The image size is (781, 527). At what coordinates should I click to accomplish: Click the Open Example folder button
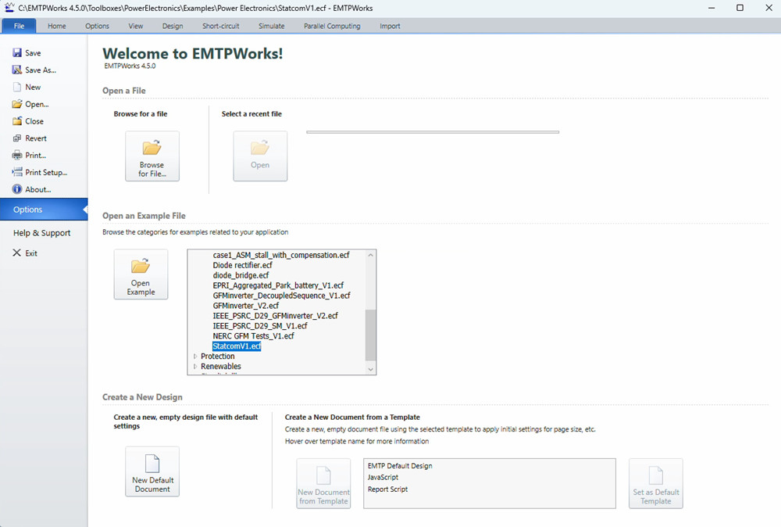(141, 274)
